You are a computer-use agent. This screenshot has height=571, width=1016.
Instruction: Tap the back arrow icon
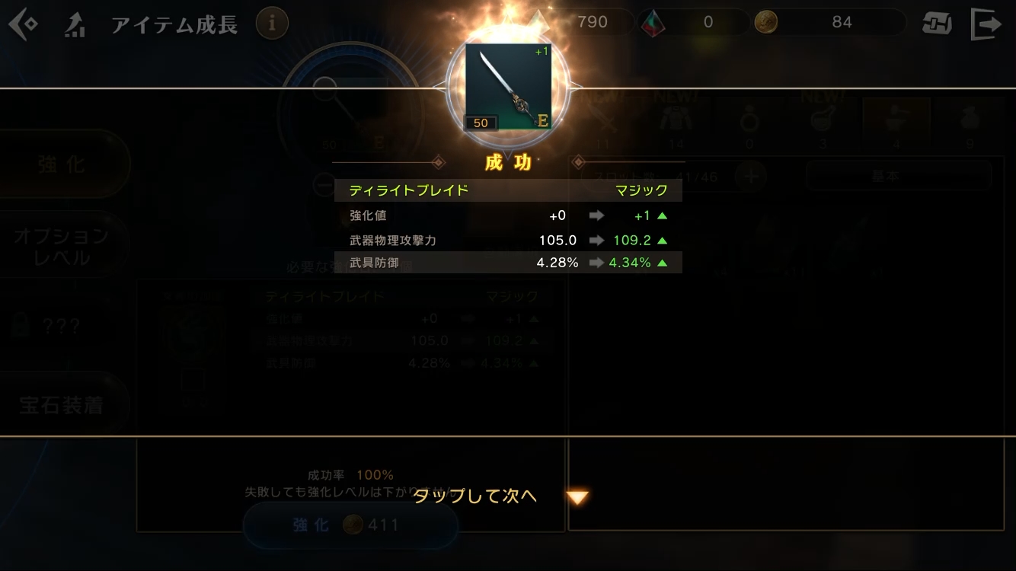[x=24, y=24]
